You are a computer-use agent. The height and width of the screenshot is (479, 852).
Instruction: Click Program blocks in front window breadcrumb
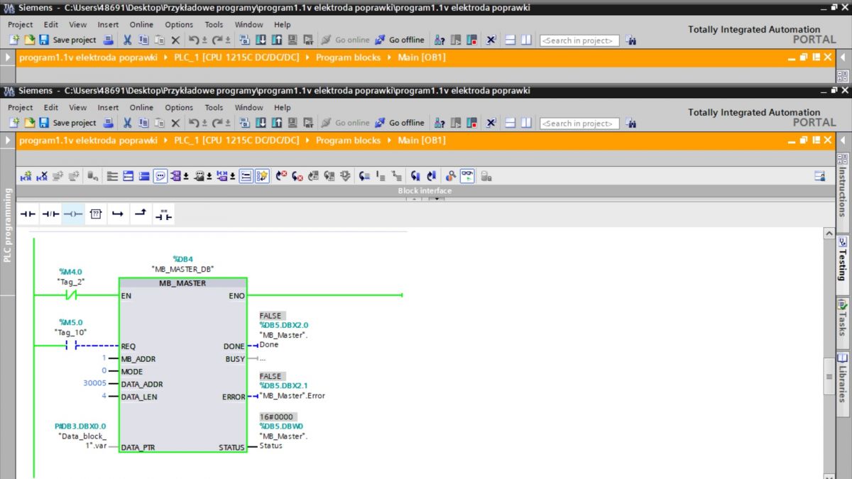[x=349, y=141]
